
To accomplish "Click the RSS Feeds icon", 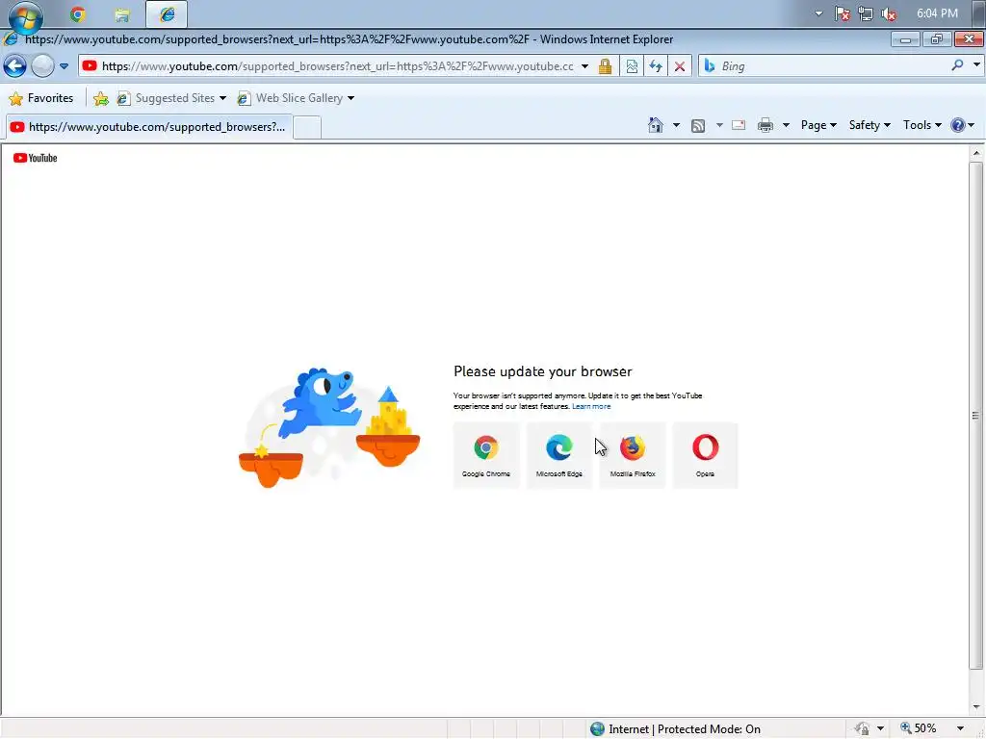I will 698,126.
